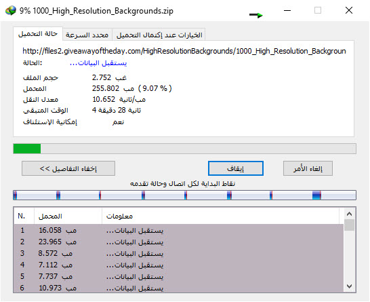Select connection row 1 with 16.058
The width and height of the screenshot is (370, 302).
tap(179, 230)
